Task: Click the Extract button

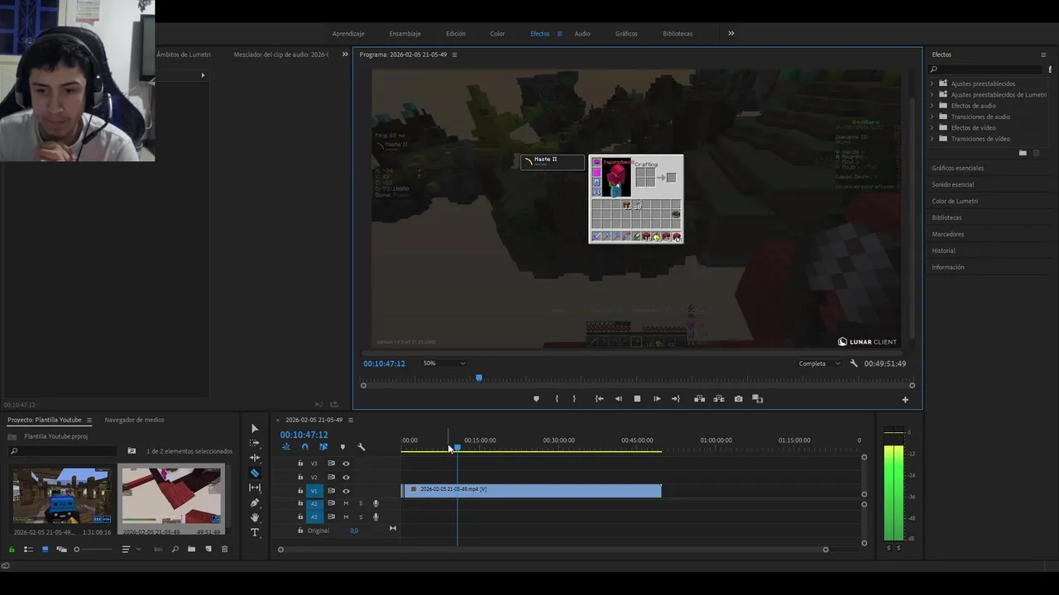Action: point(718,399)
